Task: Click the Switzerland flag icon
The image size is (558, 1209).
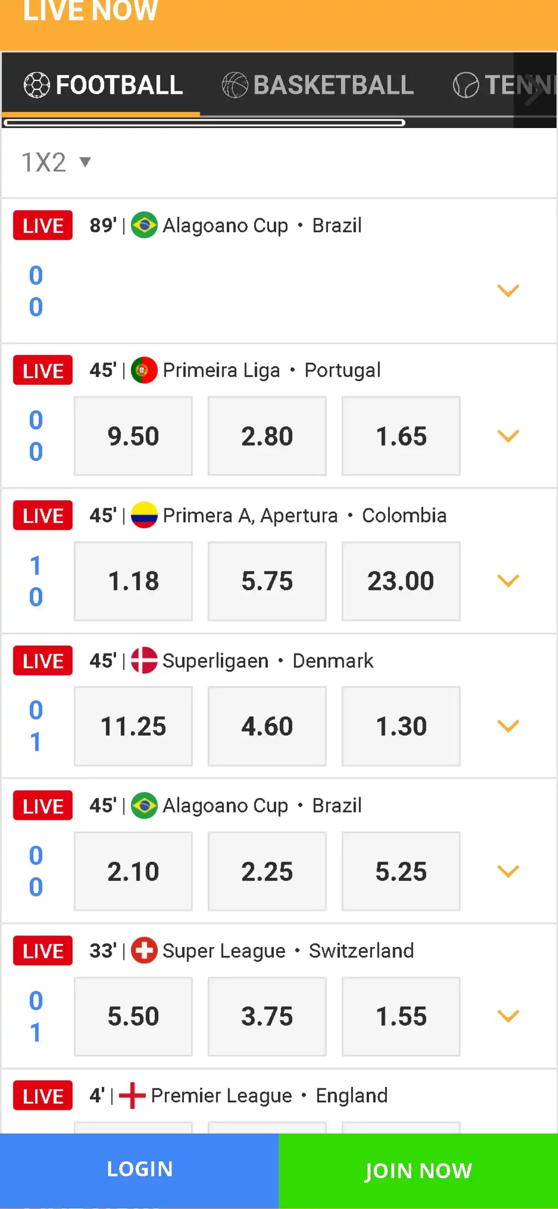Action: 144,950
